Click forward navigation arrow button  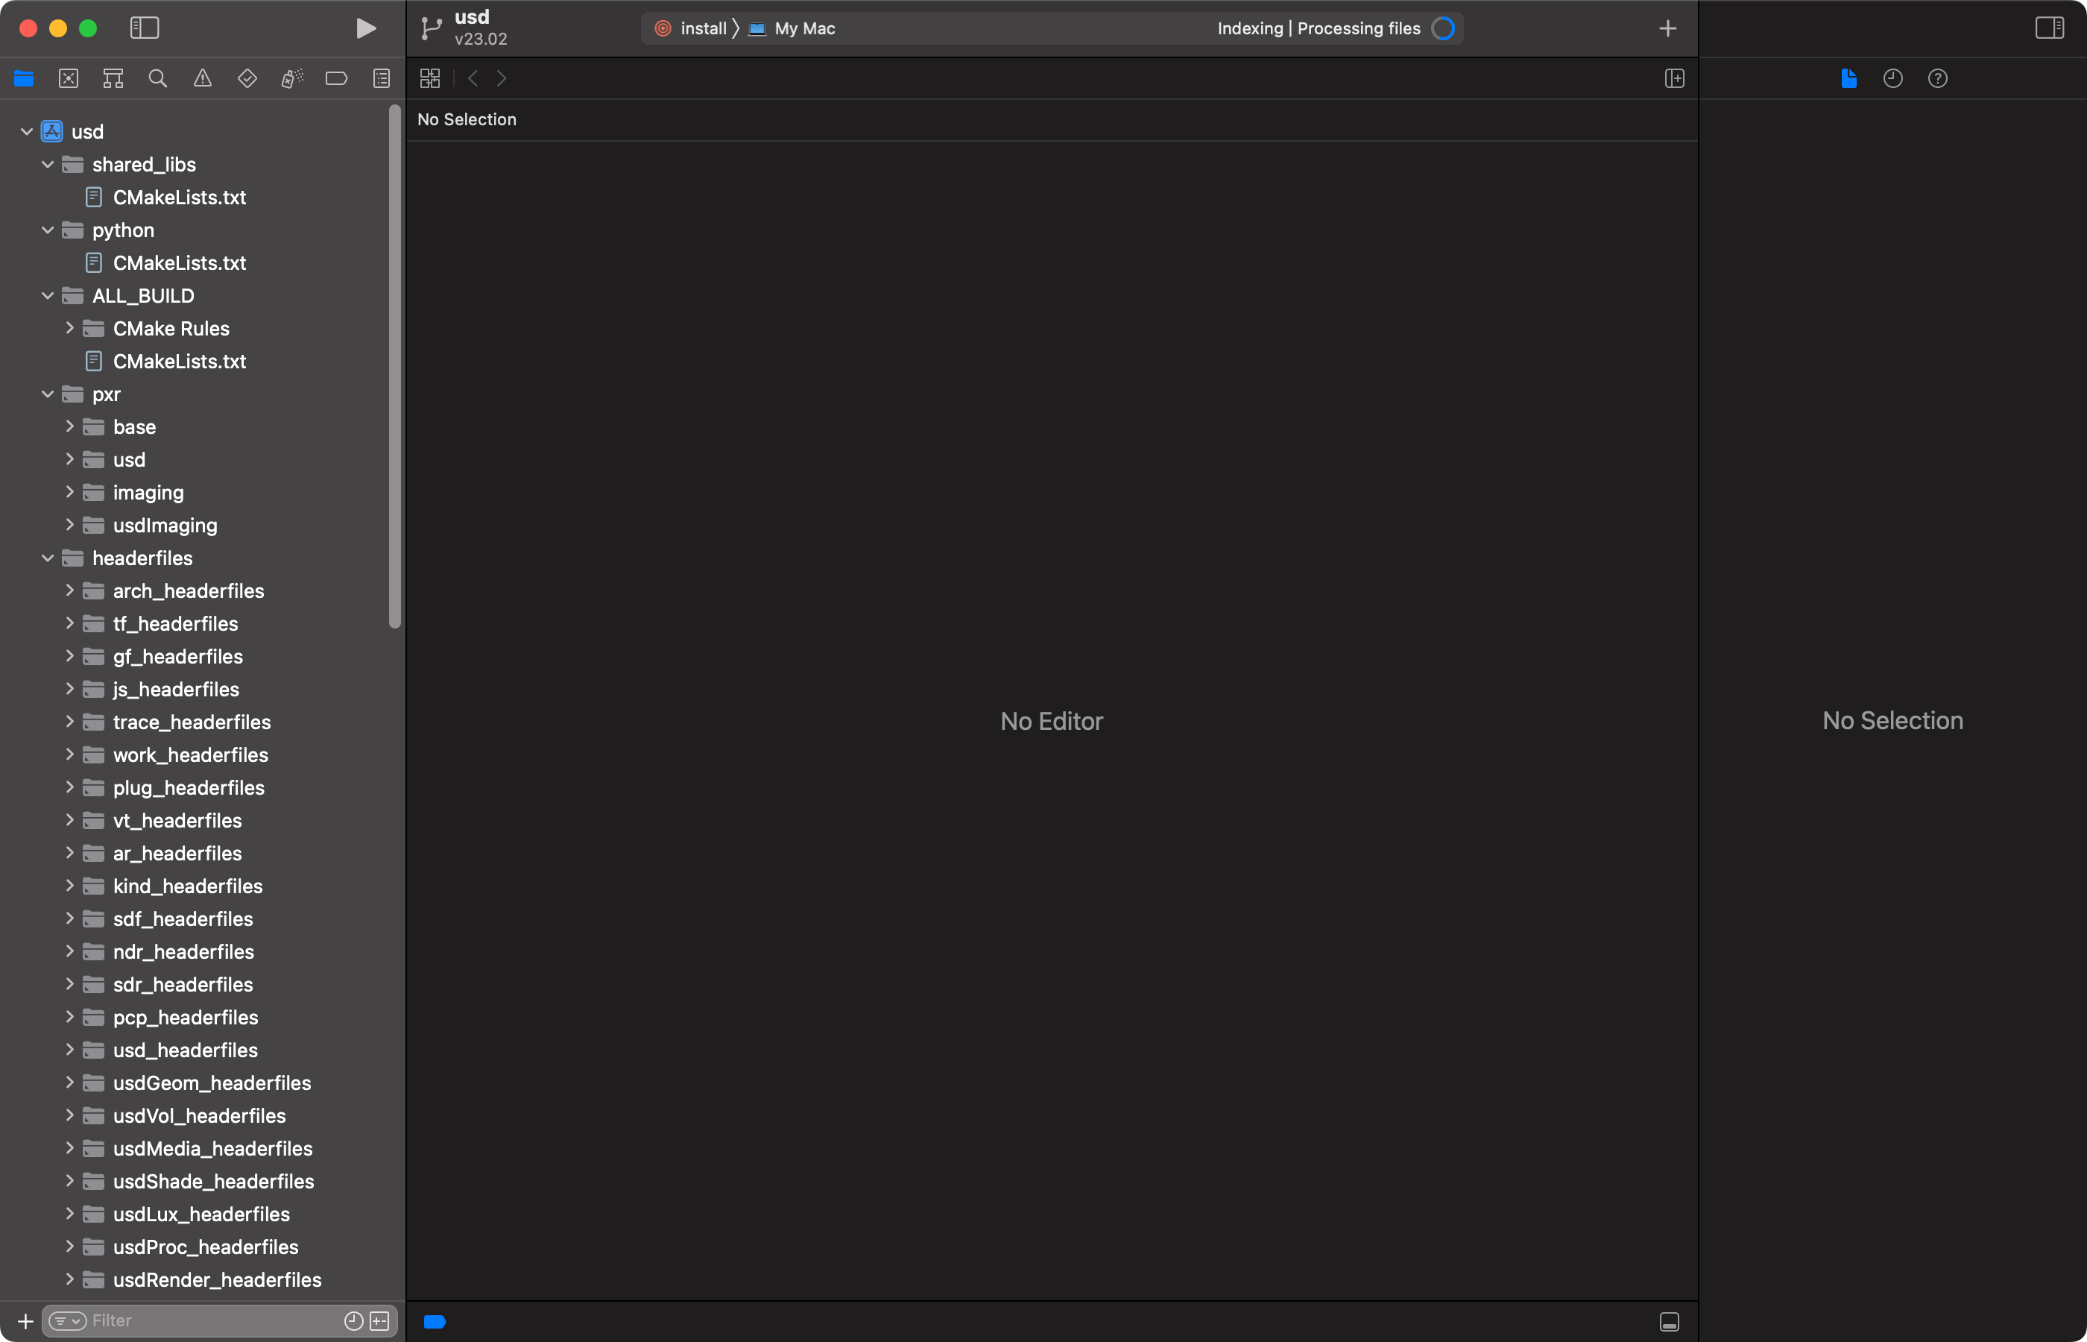(x=500, y=78)
